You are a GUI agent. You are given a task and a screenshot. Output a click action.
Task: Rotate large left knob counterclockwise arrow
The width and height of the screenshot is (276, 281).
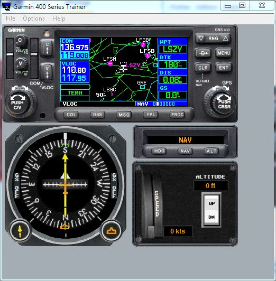(x=14, y=88)
